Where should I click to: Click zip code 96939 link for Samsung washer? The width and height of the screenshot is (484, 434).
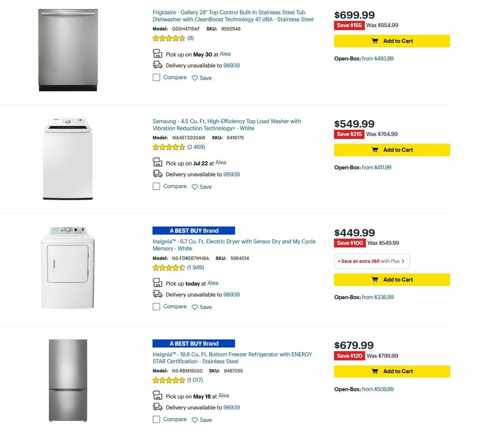[x=232, y=174]
